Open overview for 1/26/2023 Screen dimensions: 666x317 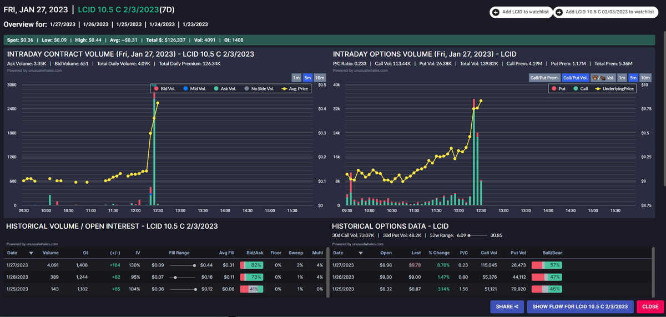[x=97, y=24]
